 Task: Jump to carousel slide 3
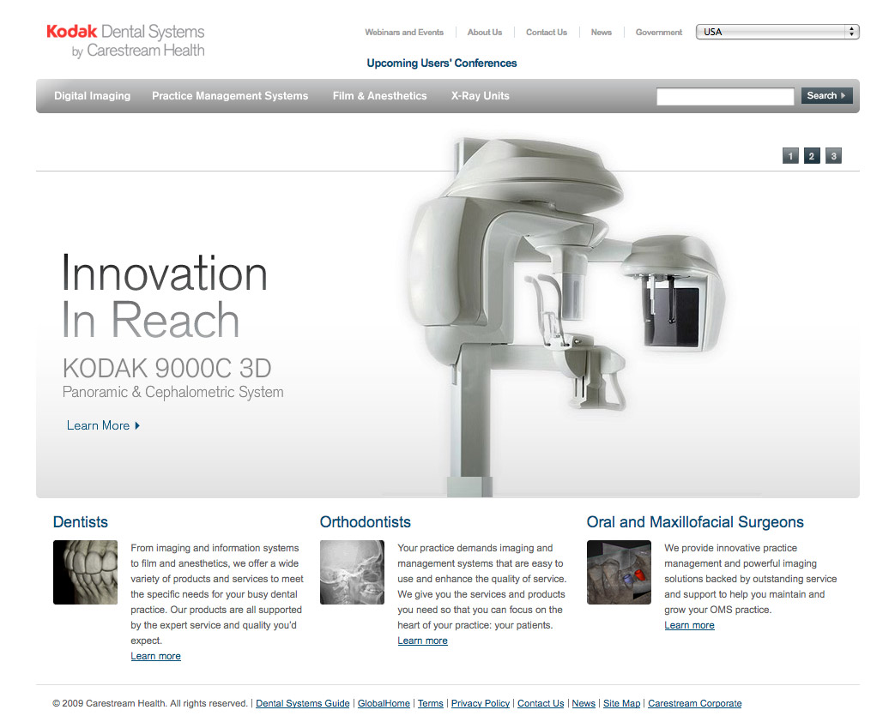tap(833, 156)
